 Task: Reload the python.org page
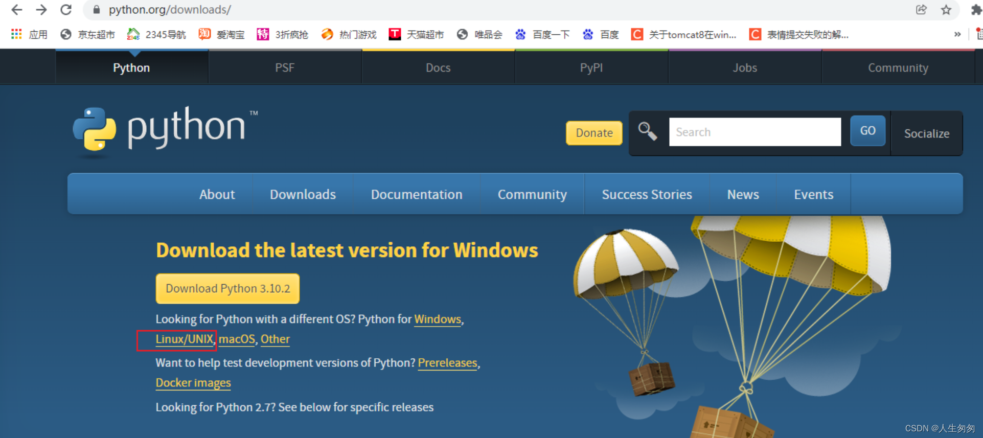(66, 10)
